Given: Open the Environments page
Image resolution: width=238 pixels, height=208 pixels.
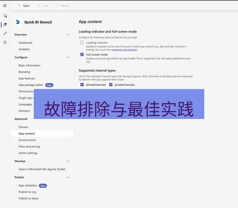Looking at the screenshot, I should [x=27, y=140].
